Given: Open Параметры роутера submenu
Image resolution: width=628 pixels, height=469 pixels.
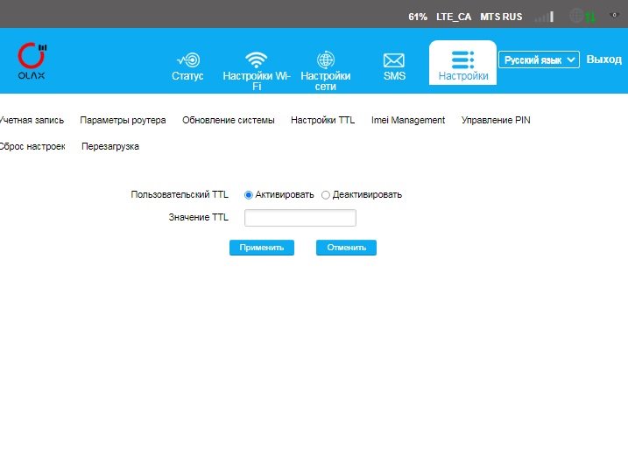Looking at the screenshot, I should point(123,121).
